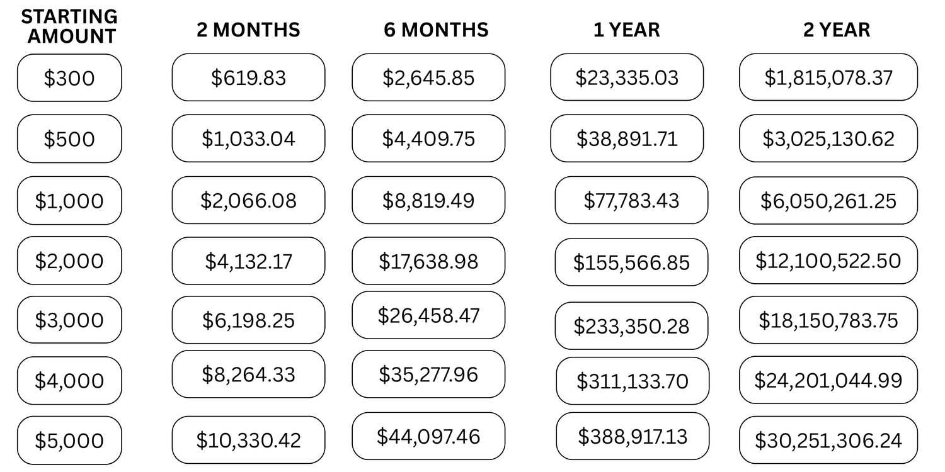Image resolution: width=945 pixels, height=472 pixels.
Task: Click the $4,409.75 six-month result
Action: (428, 138)
